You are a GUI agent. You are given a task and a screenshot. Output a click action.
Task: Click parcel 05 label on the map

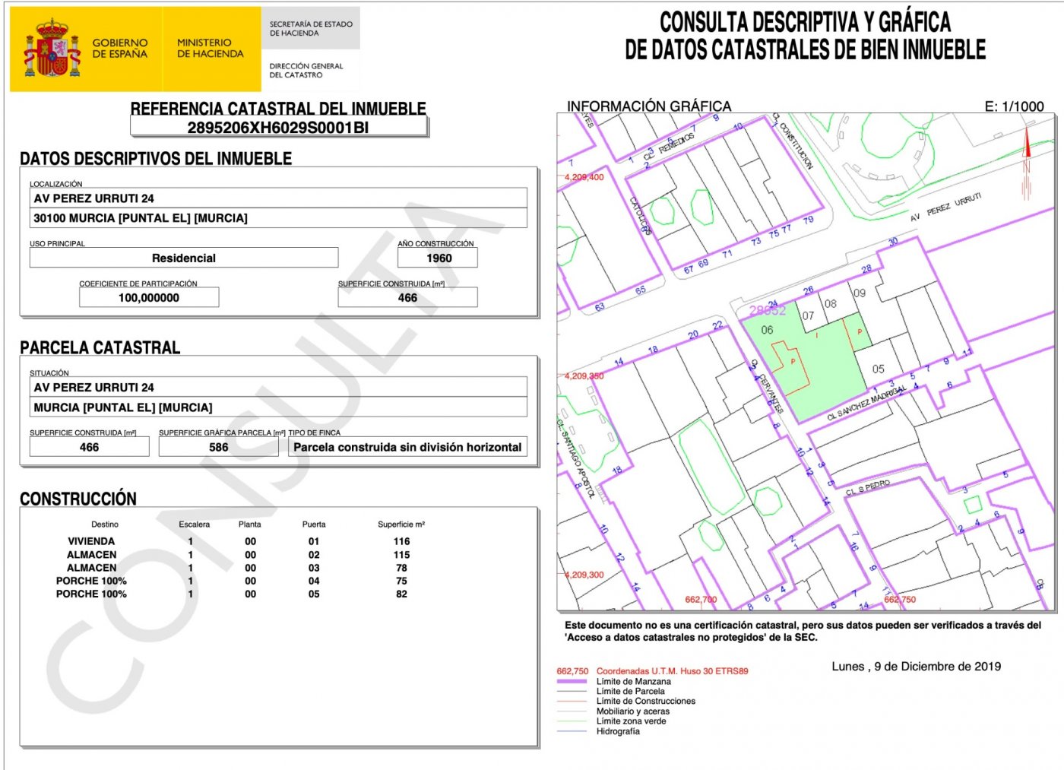[878, 369]
